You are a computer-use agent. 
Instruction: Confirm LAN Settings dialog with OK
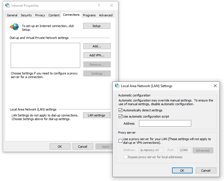(x=182, y=171)
